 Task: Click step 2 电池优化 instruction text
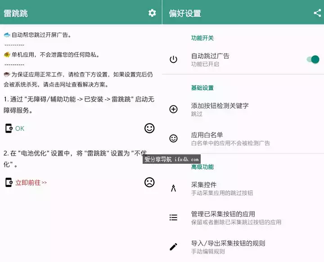pyautogui.click(x=76, y=159)
